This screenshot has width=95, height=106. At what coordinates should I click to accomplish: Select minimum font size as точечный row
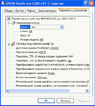(52, 86)
